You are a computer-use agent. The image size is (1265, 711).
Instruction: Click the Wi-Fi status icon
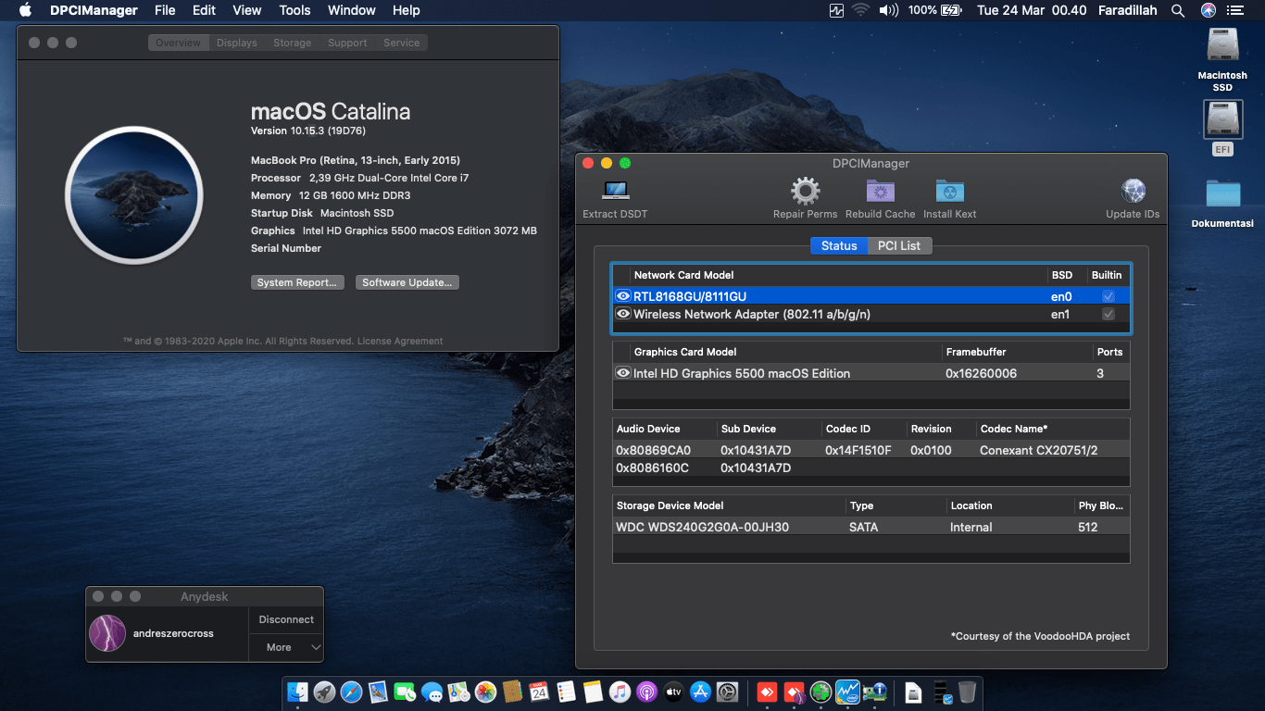click(861, 10)
